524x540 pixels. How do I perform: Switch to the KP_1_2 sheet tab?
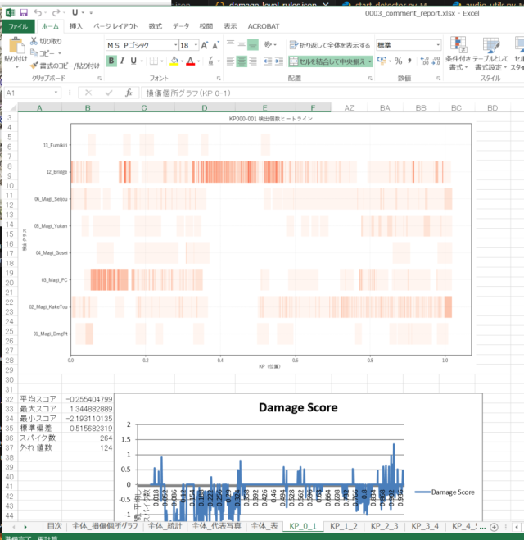pyautogui.click(x=341, y=525)
